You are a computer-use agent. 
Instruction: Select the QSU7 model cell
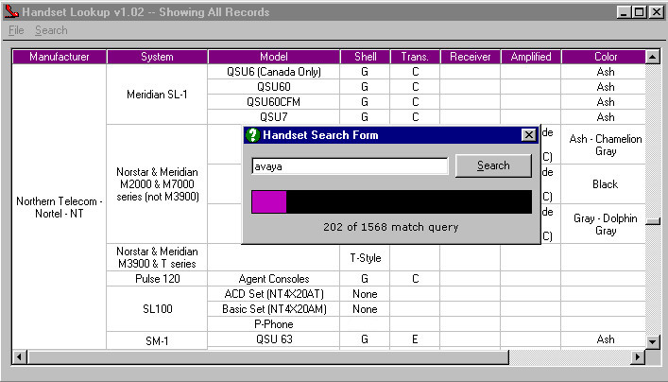(x=274, y=117)
